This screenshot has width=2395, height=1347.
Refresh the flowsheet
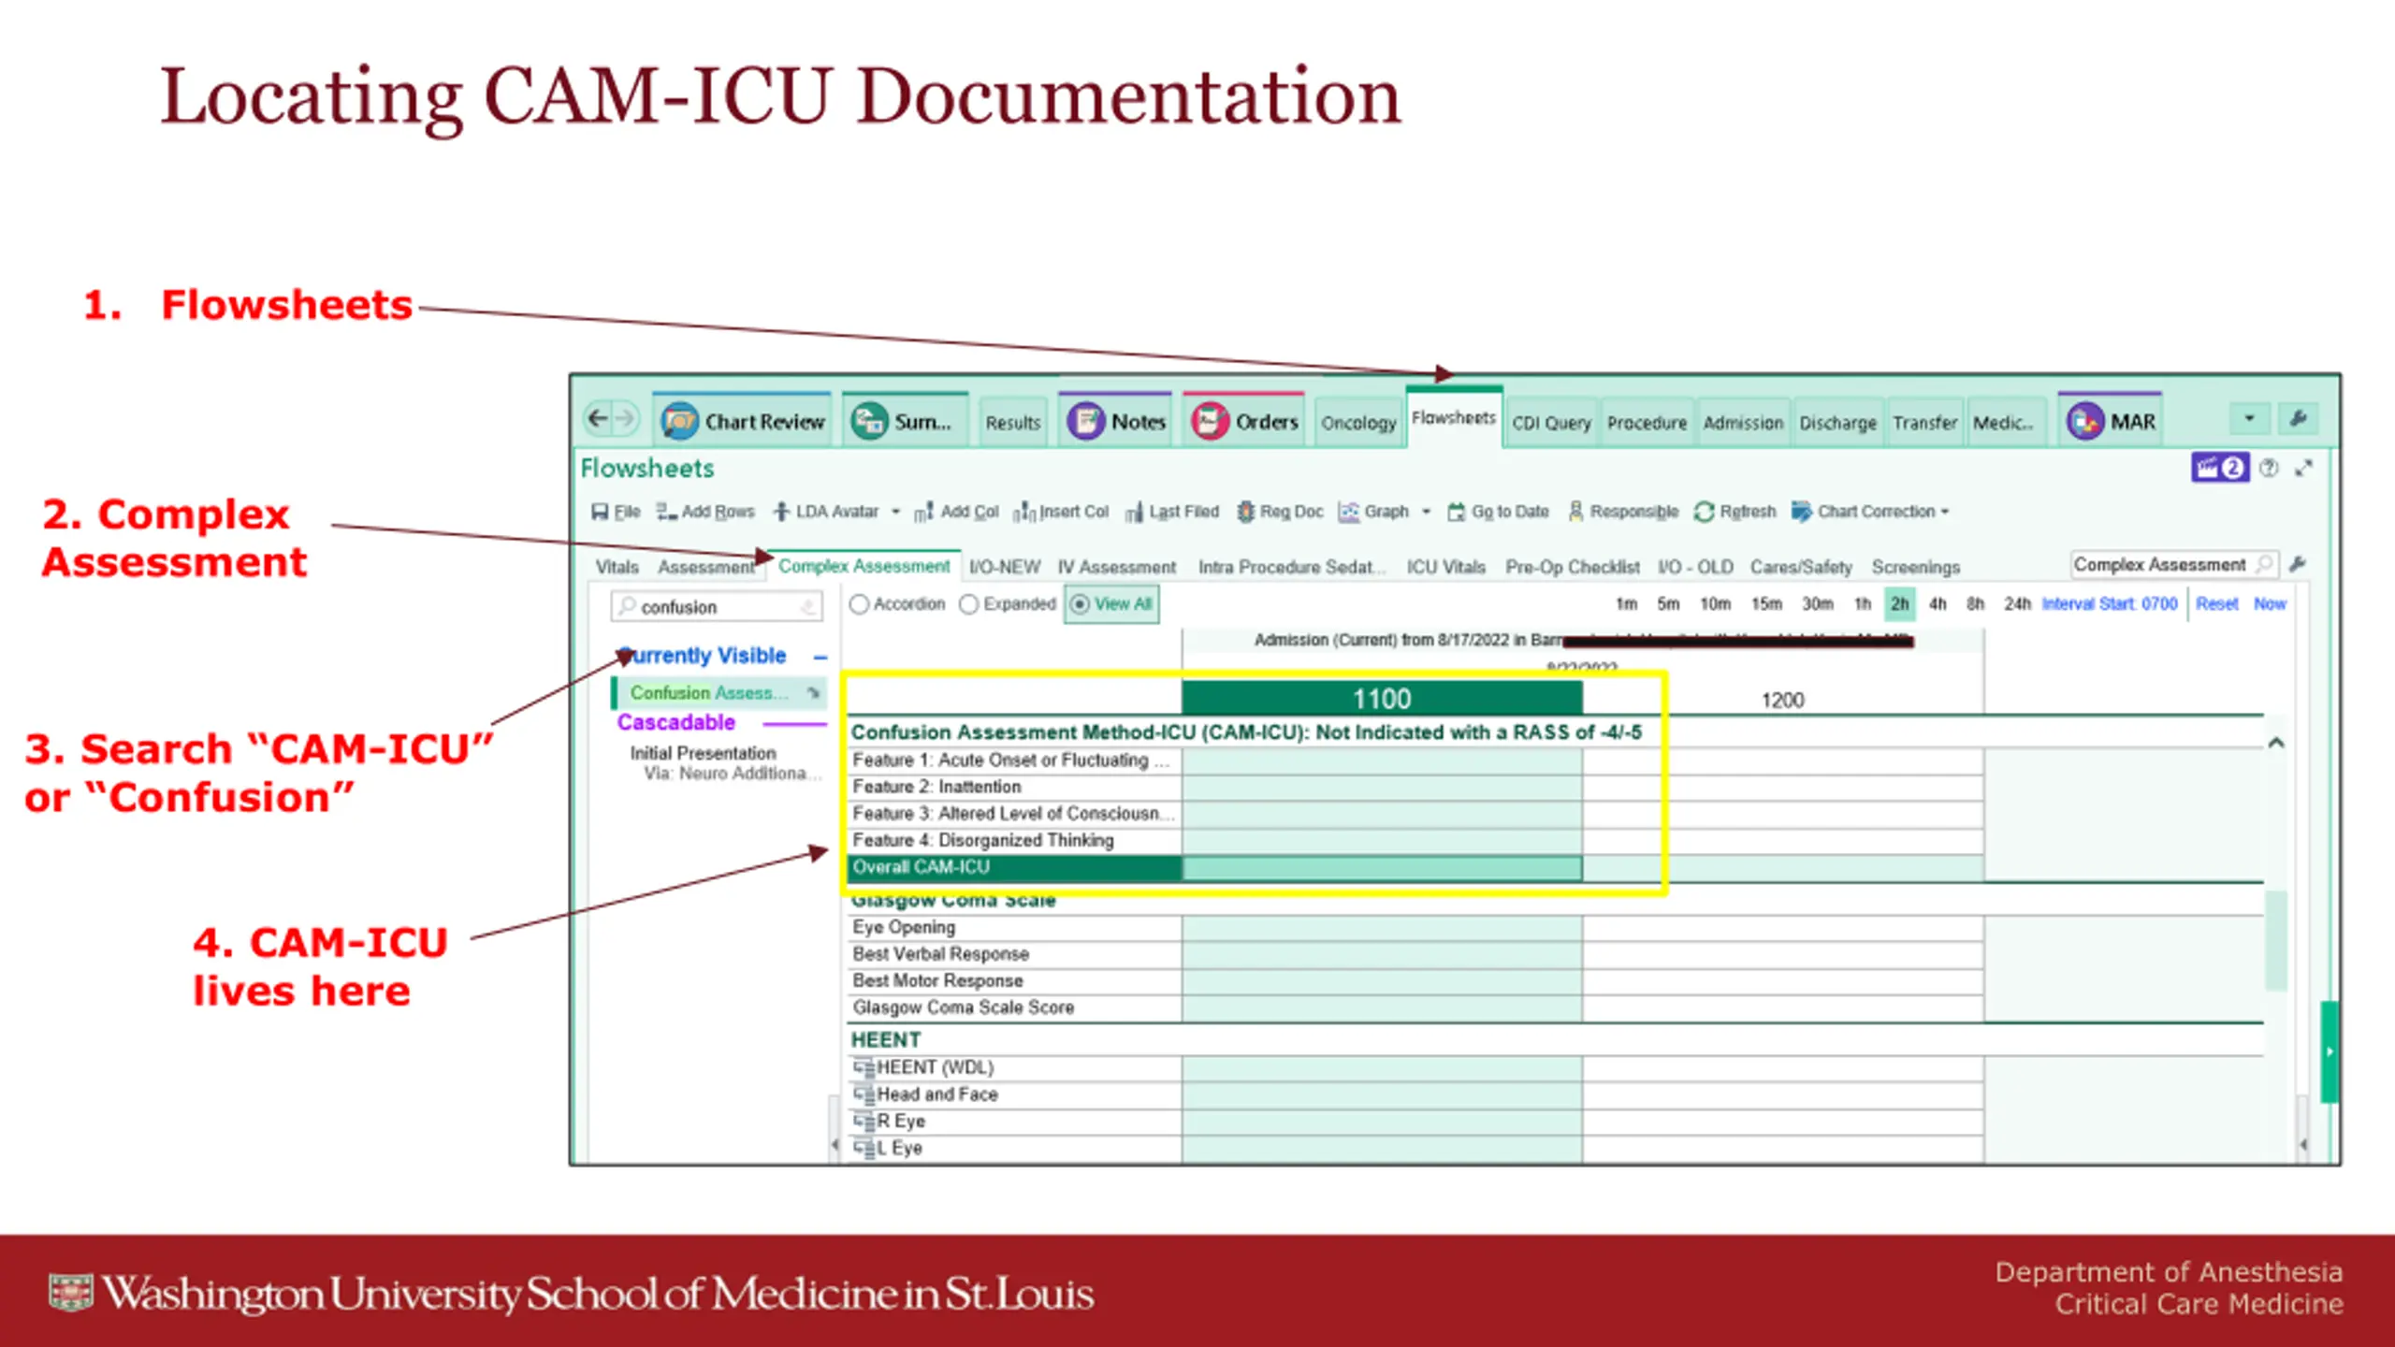click(1735, 512)
